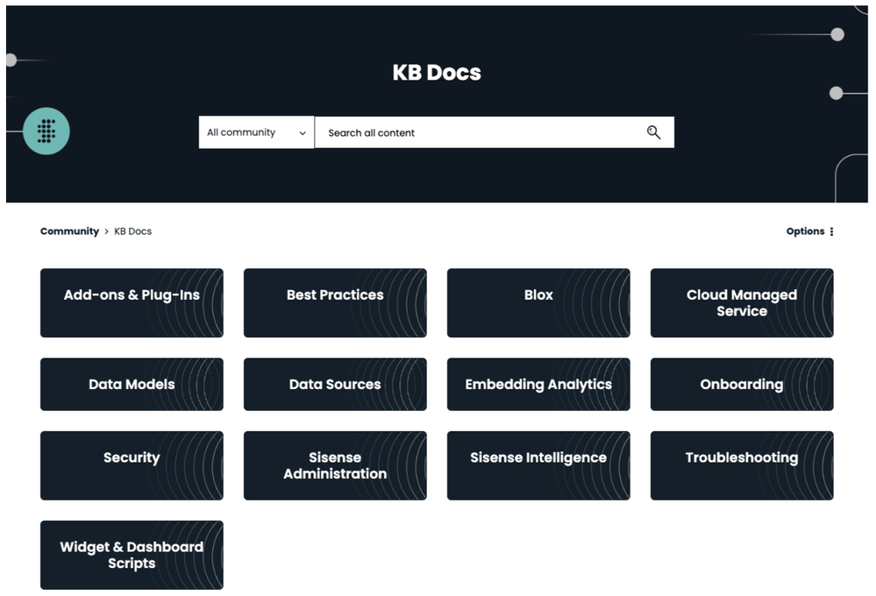Click the three-dot icon beside Options
This screenshot has height=596, width=876.
pyautogui.click(x=831, y=231)
